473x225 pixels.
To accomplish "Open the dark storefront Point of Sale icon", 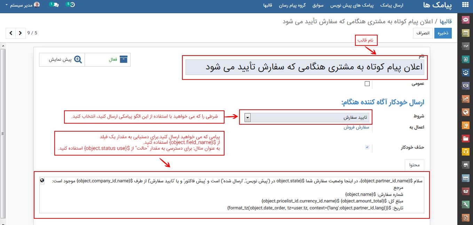I will pyautogui.click(x=465, y=165).
